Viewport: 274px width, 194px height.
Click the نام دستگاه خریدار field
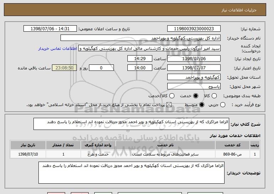[141, 38]
